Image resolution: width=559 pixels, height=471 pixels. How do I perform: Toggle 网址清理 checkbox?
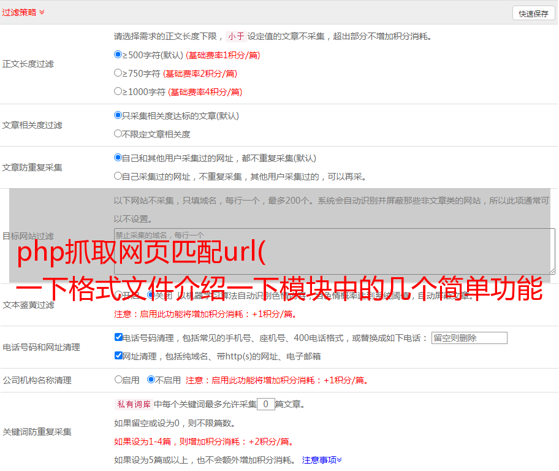tap(118, 355)
